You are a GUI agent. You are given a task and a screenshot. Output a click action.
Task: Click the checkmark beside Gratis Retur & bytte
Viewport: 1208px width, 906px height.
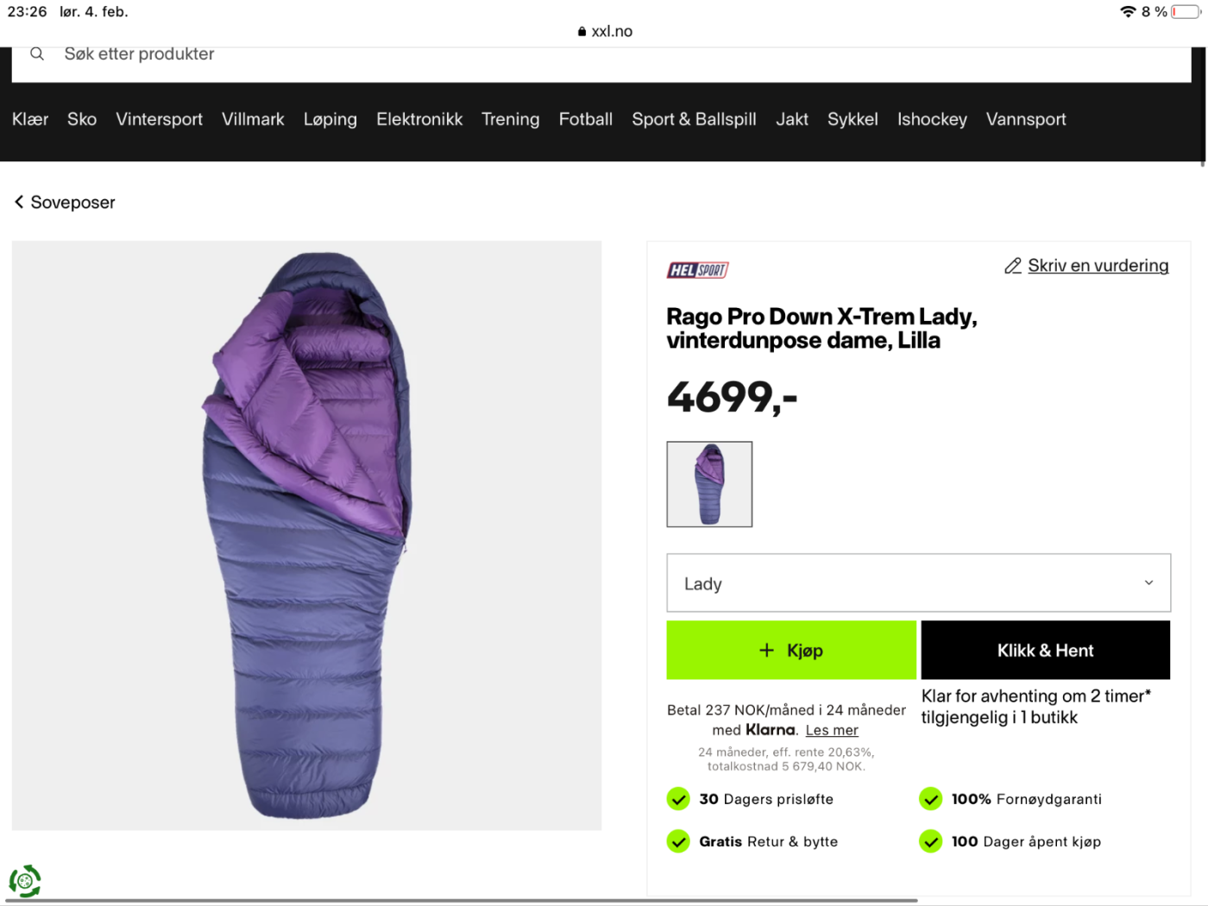pyautogui.click(x=678, y=841)
